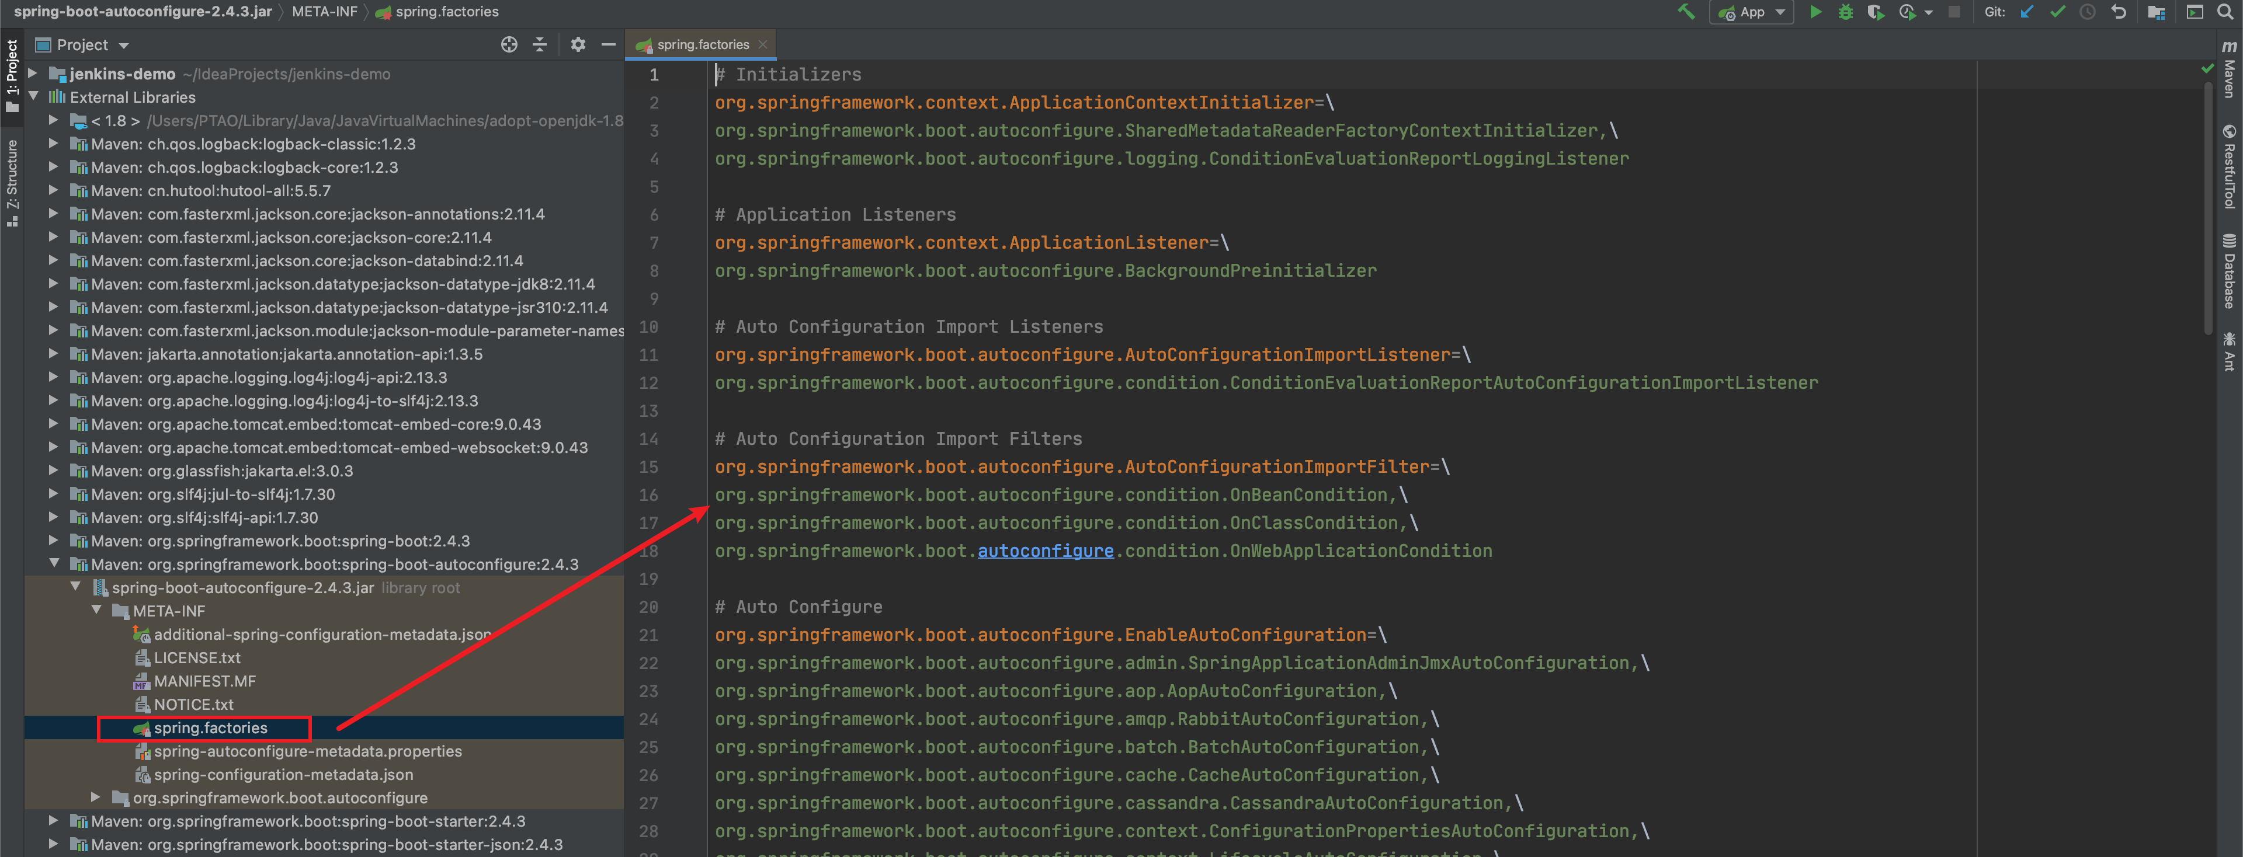Viewport: 2243px width, 857px height.
Task: Expand Maven logback-classic:1.2.3 library
Action: tap(54, 144)
